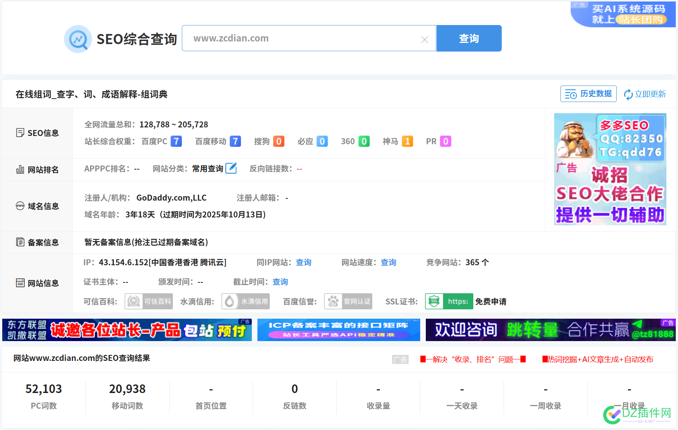The image size is (678, 430).
Task: Click the 网站www.zcdian.com的SEO查询结果 heading
Action: pyautogui.click(x=82, y=358)
